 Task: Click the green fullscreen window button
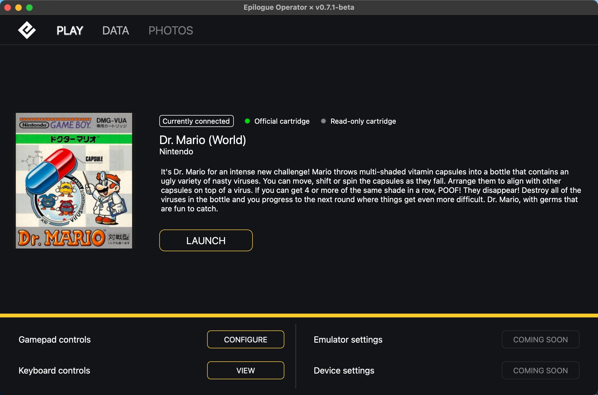pos(29,8)
